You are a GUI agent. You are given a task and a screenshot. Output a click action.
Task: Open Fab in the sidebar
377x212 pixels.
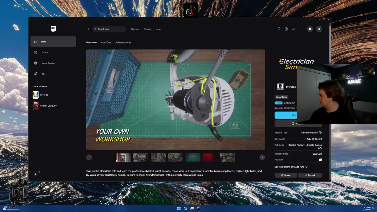53,74
